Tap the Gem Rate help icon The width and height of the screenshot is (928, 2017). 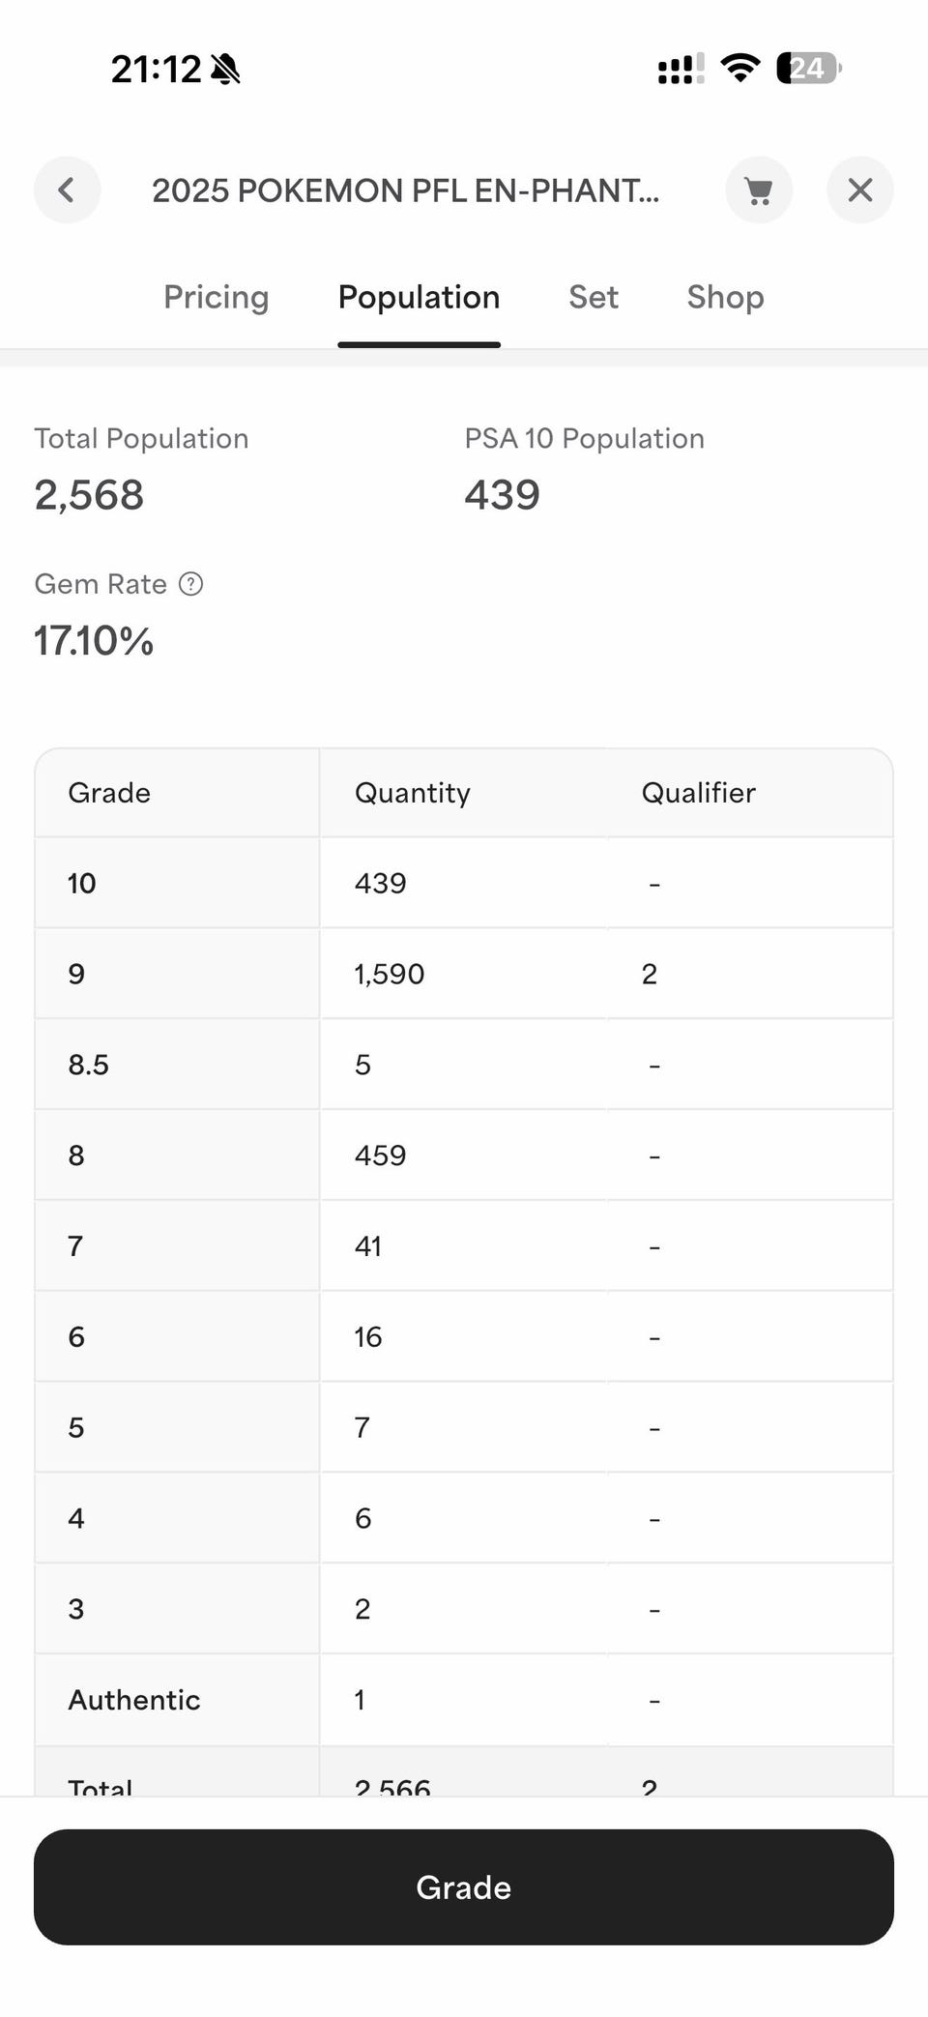191,584
